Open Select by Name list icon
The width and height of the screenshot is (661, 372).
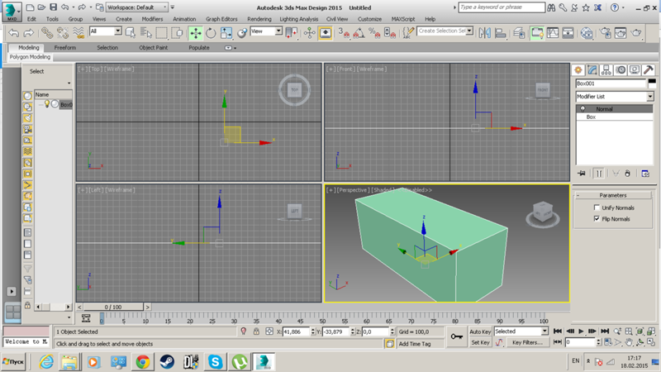point(146,33)
